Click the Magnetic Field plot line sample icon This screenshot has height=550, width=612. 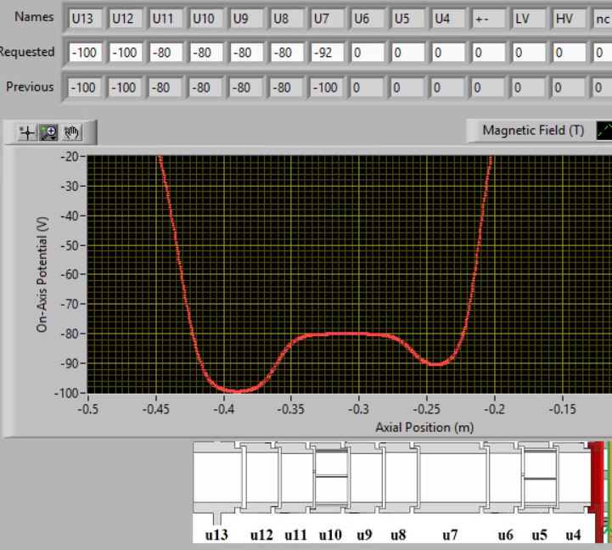point(603,131)
